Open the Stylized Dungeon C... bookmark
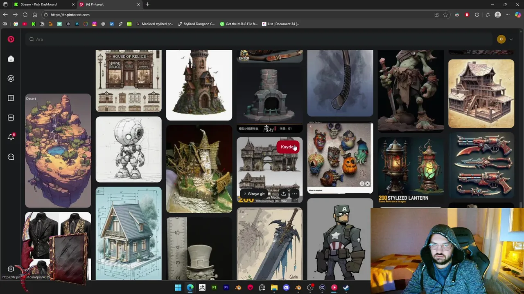 click(196, 24)
